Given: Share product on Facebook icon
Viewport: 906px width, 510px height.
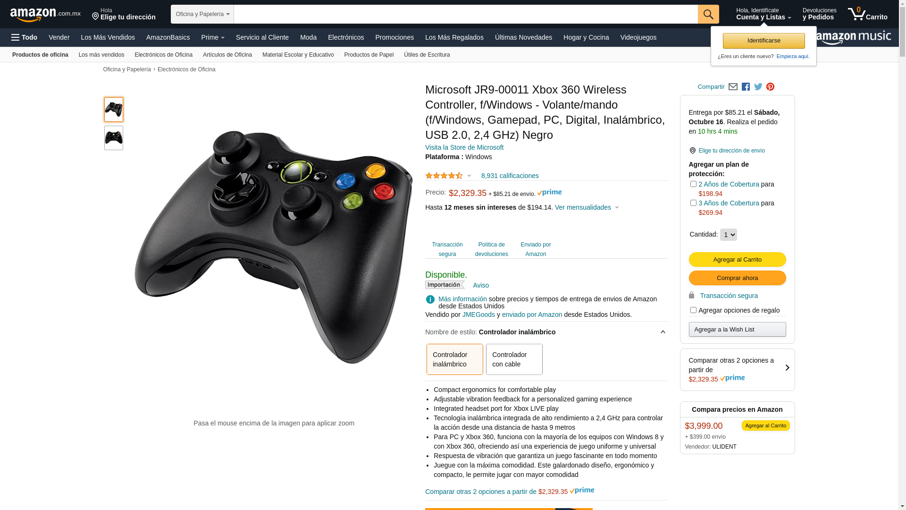Looking at the screenshot, I should [x=746, y=87].
